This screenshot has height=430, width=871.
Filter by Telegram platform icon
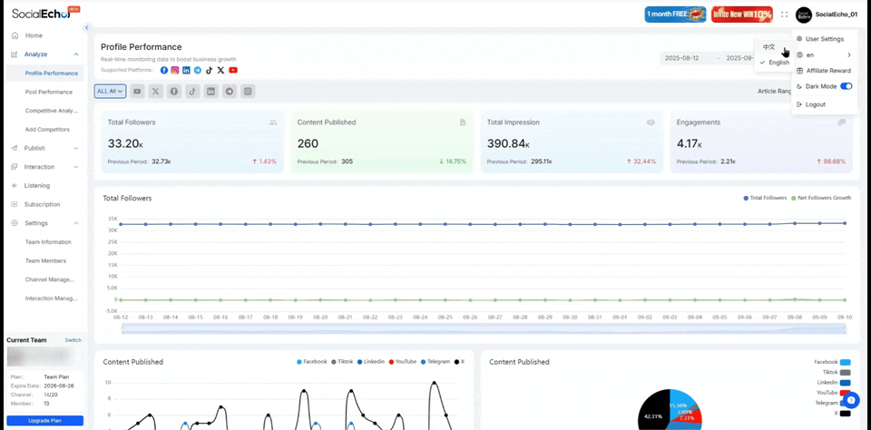pyautogui.click(x=230, y=92)
